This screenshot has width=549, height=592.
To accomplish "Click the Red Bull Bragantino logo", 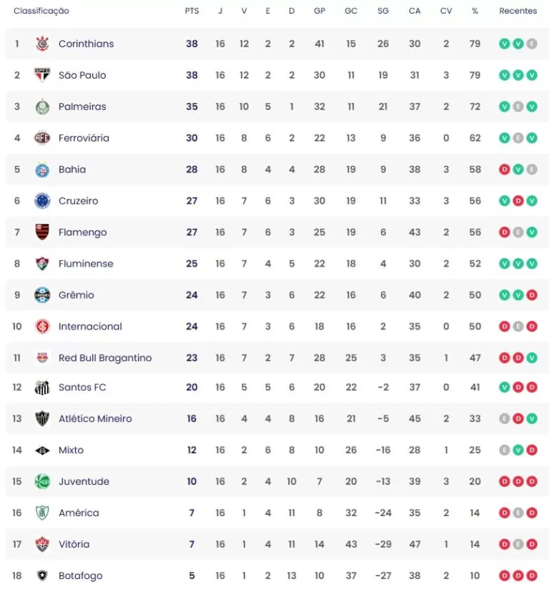I will (42, 357).
